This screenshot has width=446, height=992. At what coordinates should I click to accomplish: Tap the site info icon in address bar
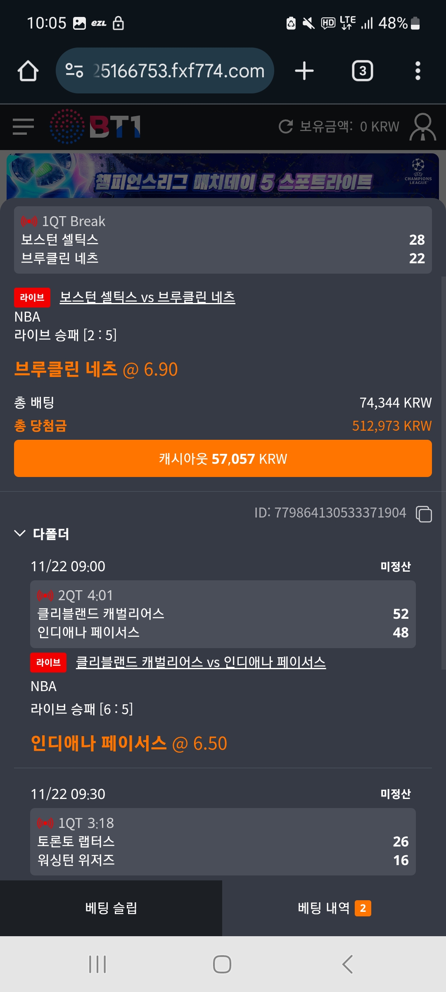point(74,71)
